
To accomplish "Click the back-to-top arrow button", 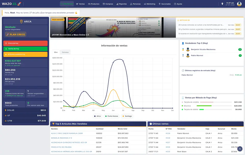I will 240,149.
